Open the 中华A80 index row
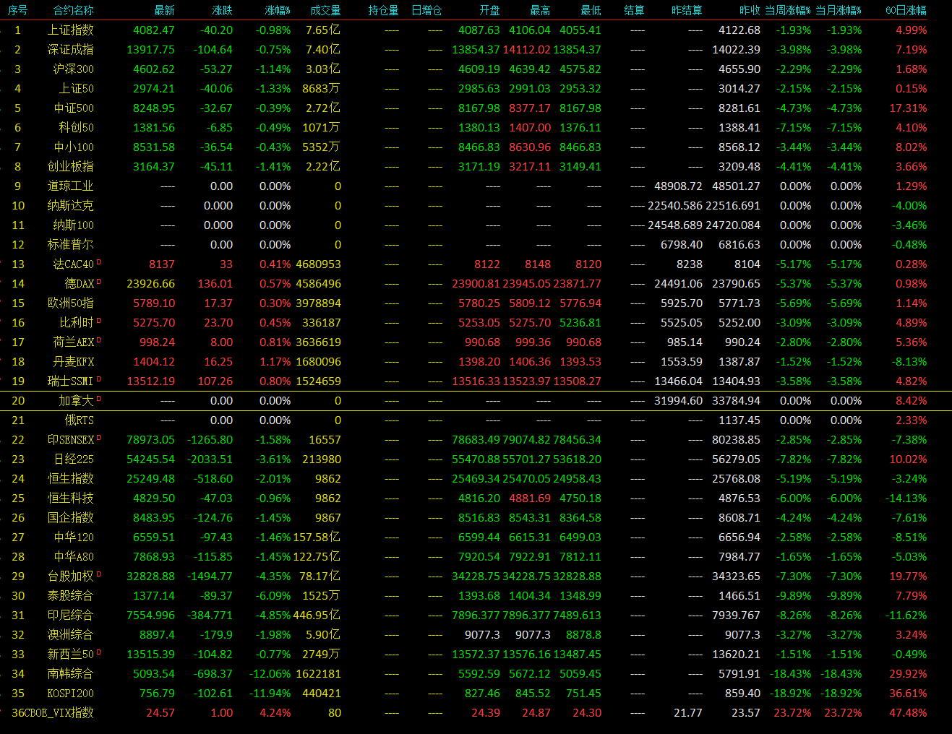 (476, 557)
